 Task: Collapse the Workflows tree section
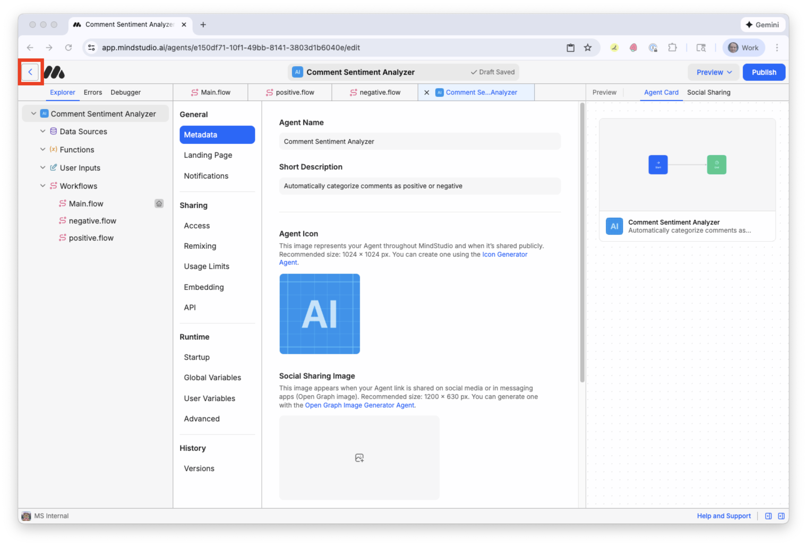[x=43, y=186]
